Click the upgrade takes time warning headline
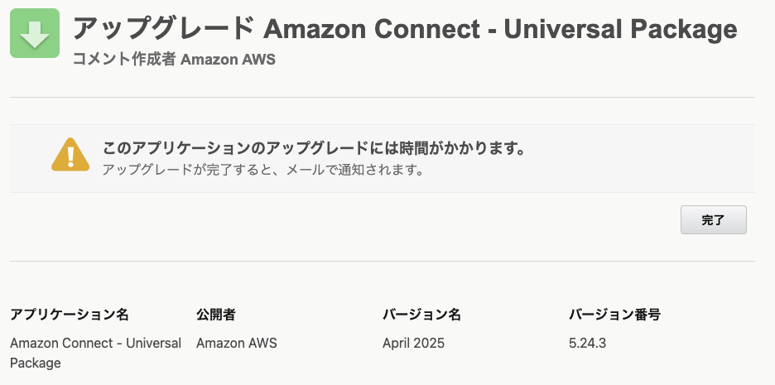Viewport: 775px width, 385px height. (314, 147)
